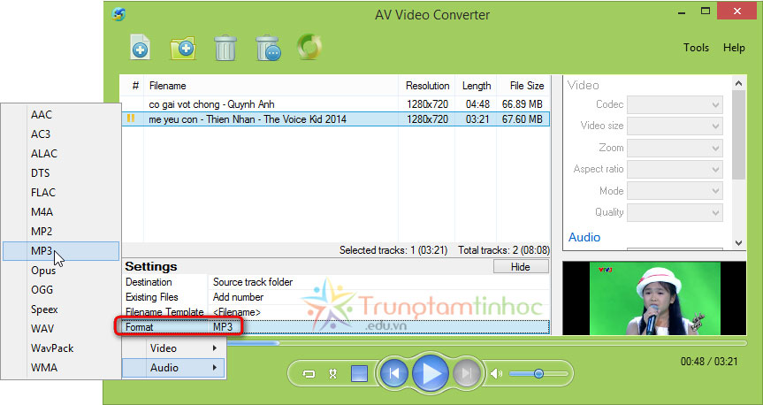This screenshot has height=405, width=763.
Task: Click the Format MP3 settings row
Action: pos(336,327)
